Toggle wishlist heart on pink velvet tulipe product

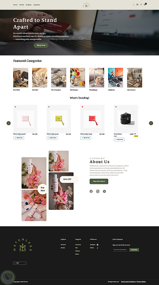tap(15, 107)
